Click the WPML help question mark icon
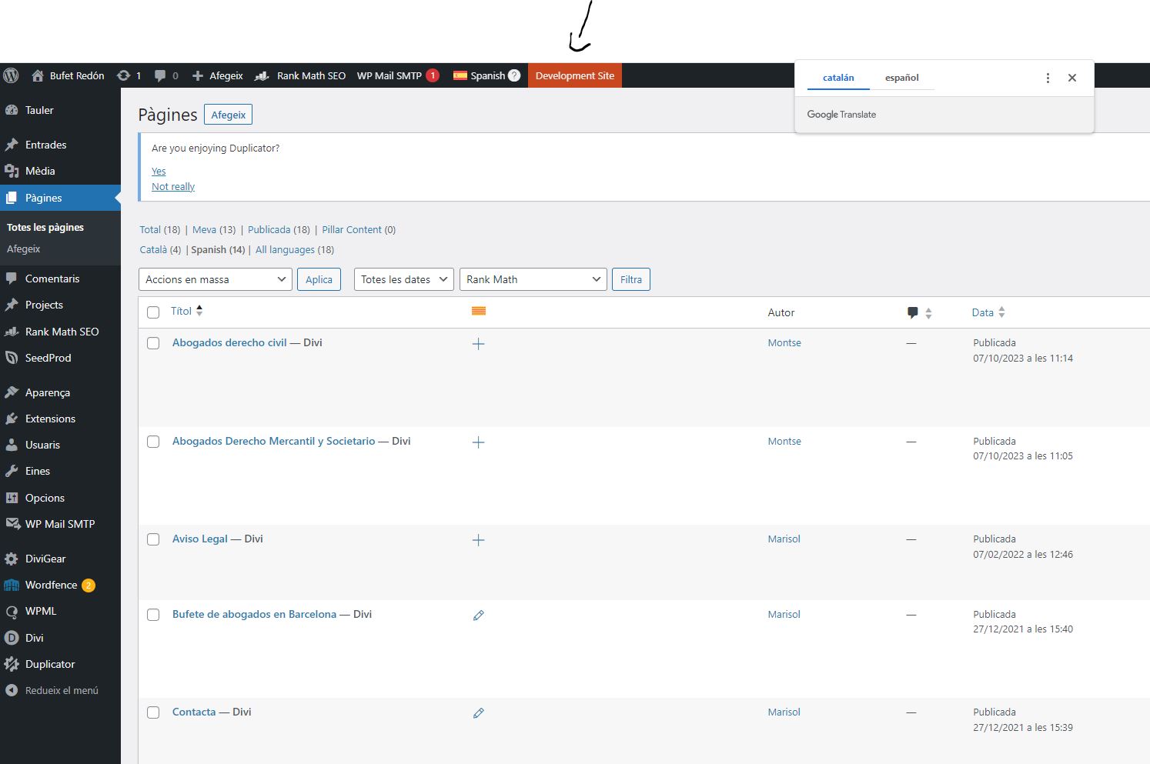 point(514,75)
